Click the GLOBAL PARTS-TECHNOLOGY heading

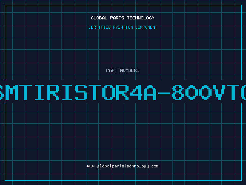click(123, 18)
